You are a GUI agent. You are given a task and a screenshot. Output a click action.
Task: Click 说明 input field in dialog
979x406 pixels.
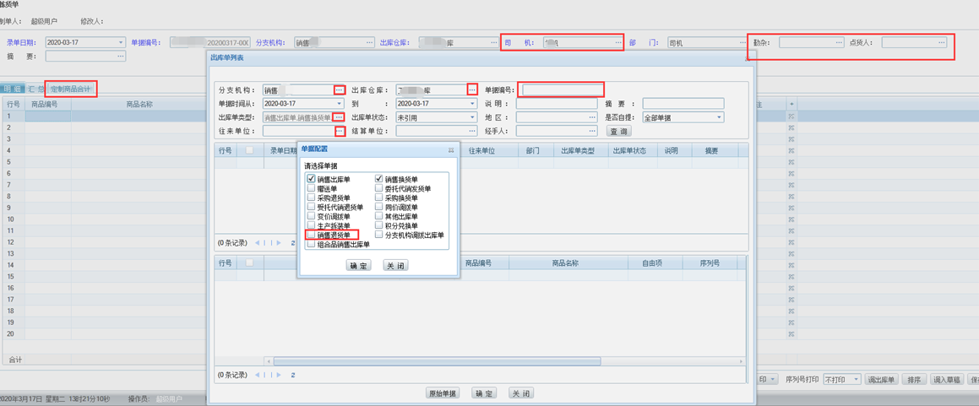[557, 104]
